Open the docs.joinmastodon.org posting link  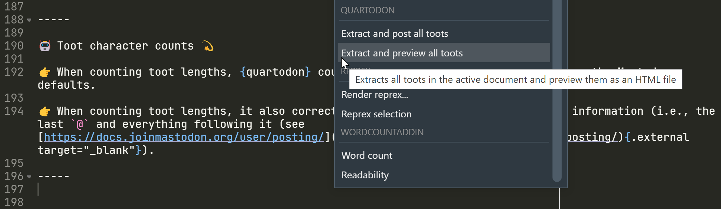(x=183, y=137)
